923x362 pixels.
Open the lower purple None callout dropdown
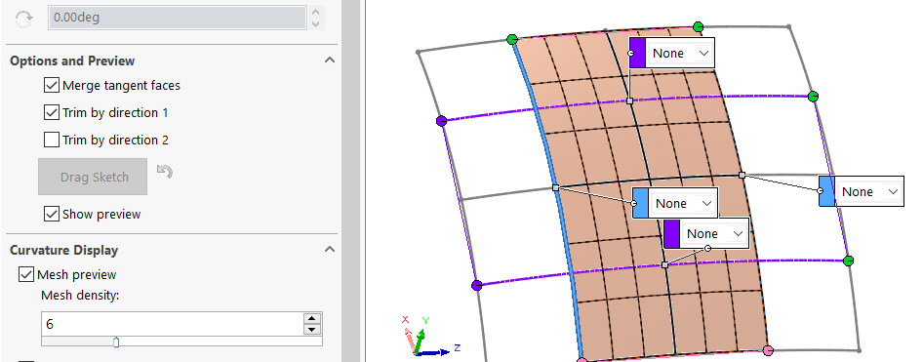[x=714, y=233]
